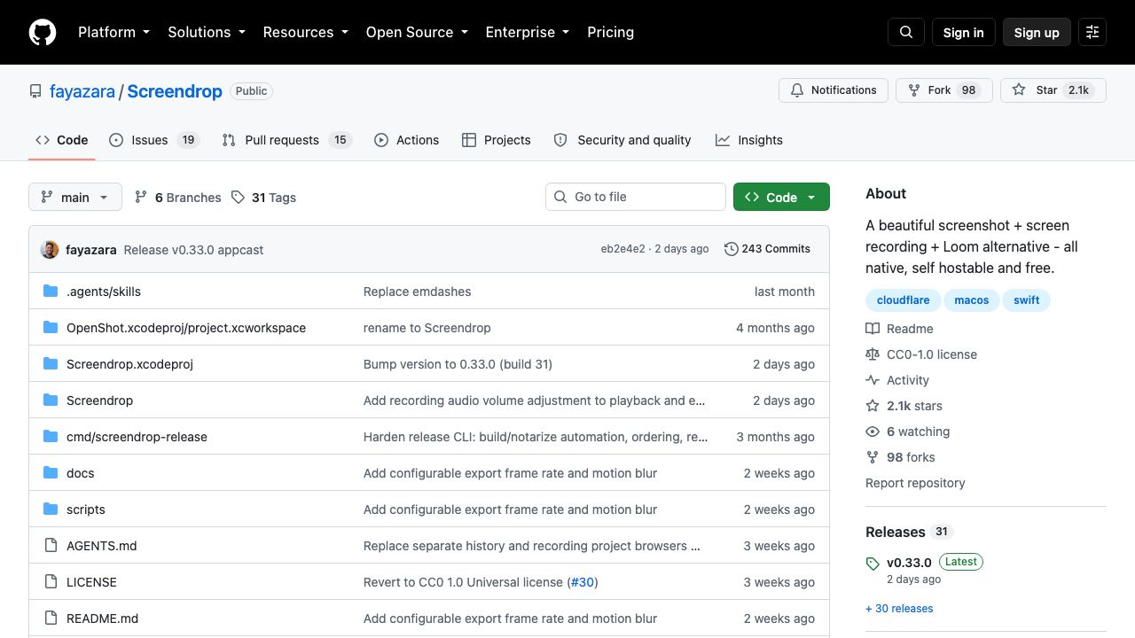
Task: Click the avatar of fayazara
Action: (50, 250)
